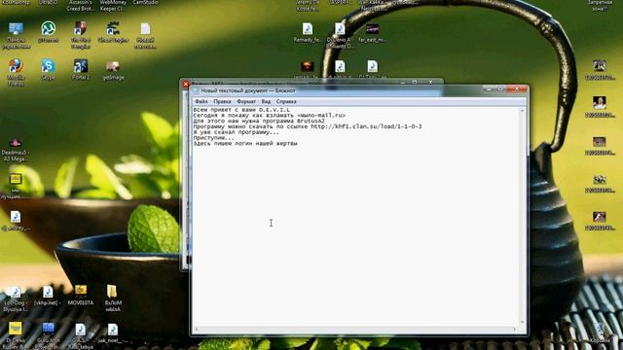Open the Правка menu in Notepad
The height and width of the screenshot is (350, 623).
[222, 101]
